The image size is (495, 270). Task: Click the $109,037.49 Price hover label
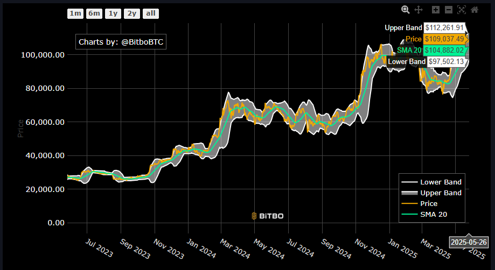444,39
